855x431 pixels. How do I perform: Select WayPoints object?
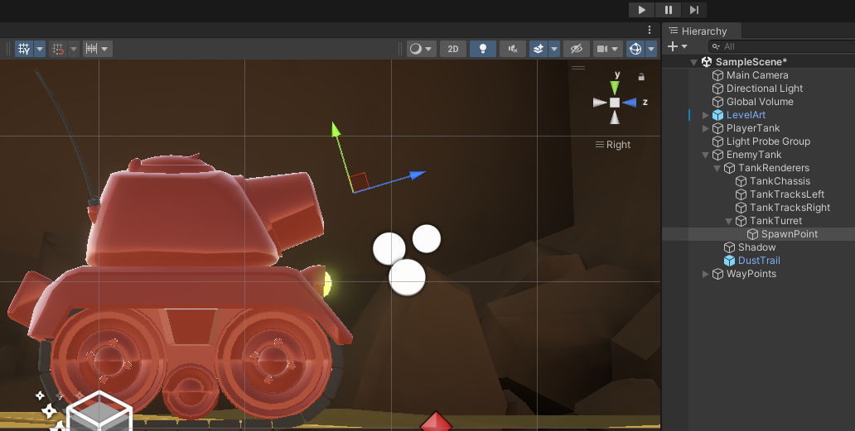point(751,274)
